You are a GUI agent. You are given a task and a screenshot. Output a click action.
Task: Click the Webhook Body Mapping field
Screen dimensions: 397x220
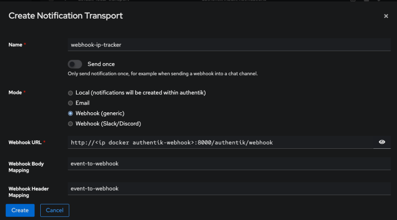pos(229,163)
